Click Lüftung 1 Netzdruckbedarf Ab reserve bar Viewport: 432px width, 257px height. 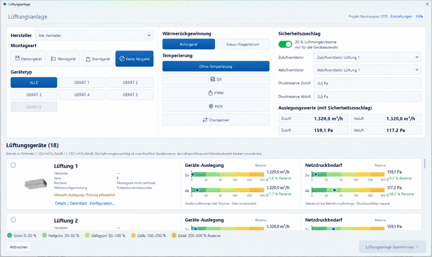(348, 190)
